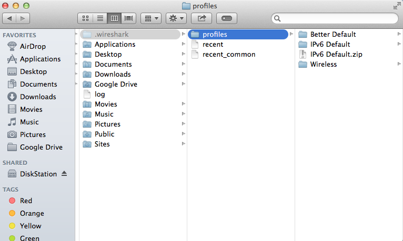The image size is (403, 241).
Task: Open the Action gear menu
Action: click(x=176, y=18)
